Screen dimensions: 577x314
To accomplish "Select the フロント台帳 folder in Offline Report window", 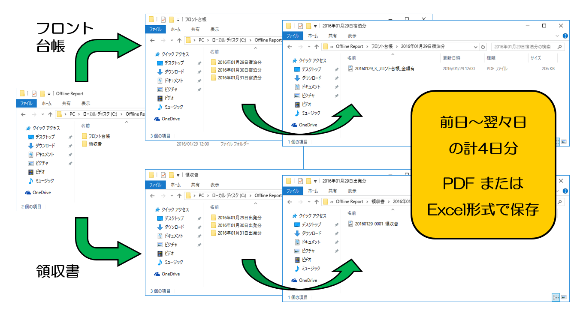I will [x=96, y=136].
